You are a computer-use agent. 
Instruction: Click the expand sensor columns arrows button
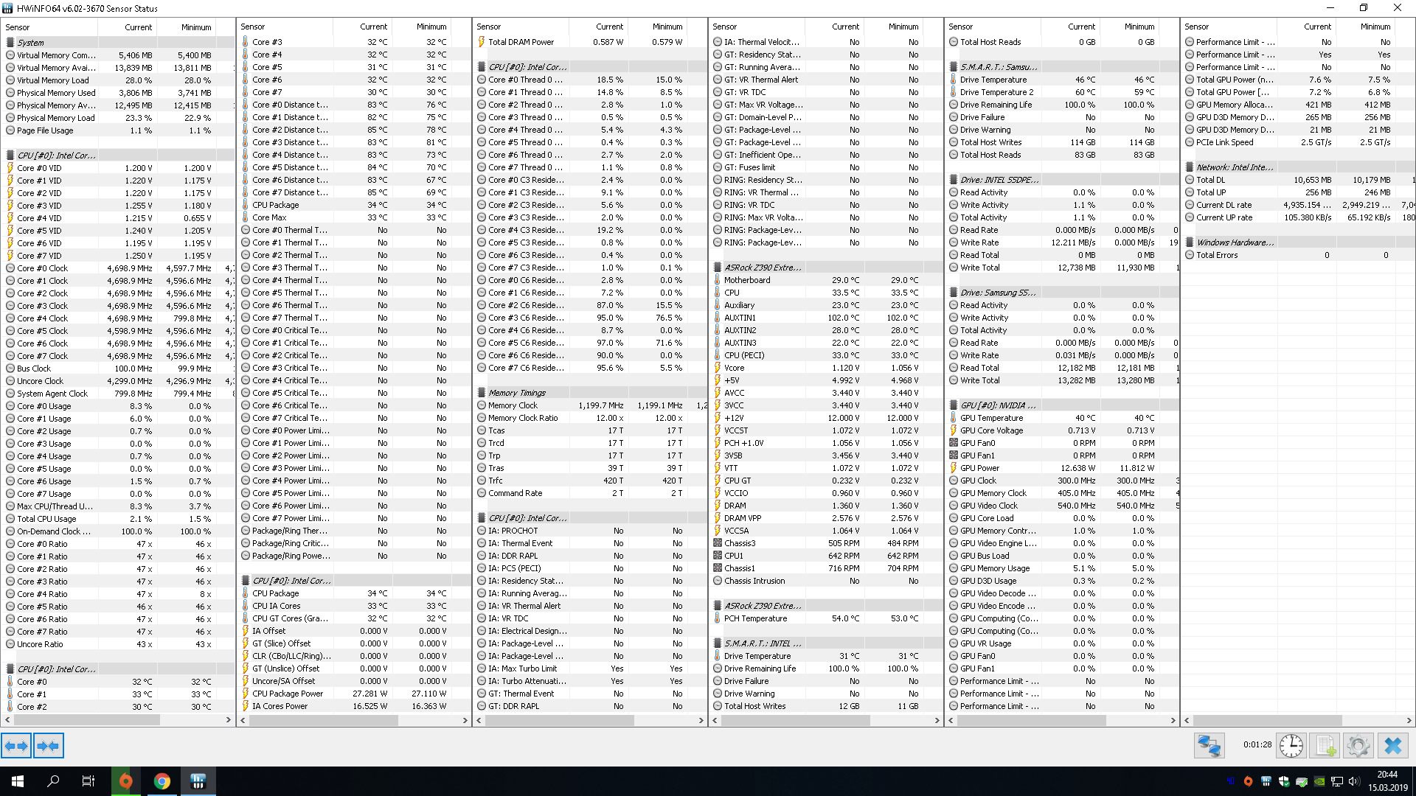tap(16, 746)
